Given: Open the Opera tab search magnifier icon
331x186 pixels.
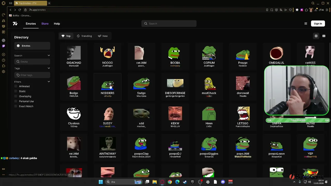Looking at the screenshot, I should pos(313,3).
